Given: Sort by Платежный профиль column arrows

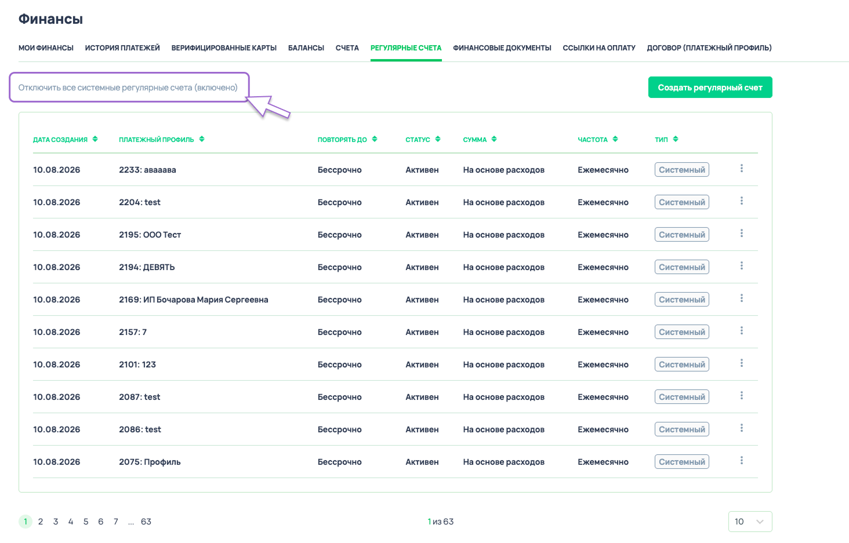Looking at the screenshot, I should coord(202,139).
